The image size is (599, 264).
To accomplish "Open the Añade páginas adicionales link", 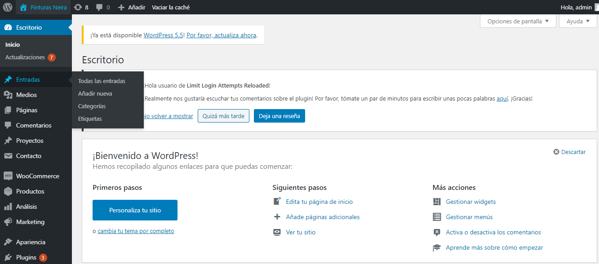I will [323, 217].
